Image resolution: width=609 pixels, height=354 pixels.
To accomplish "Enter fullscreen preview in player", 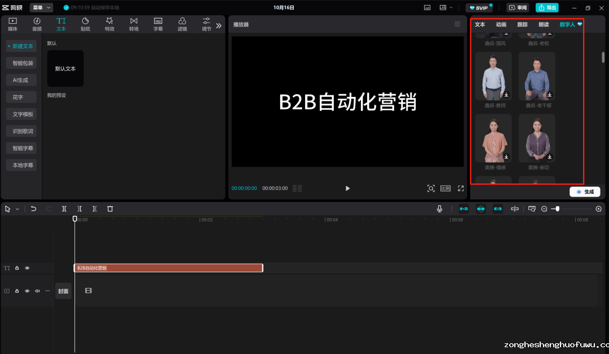I will click(x=461, y=188).
